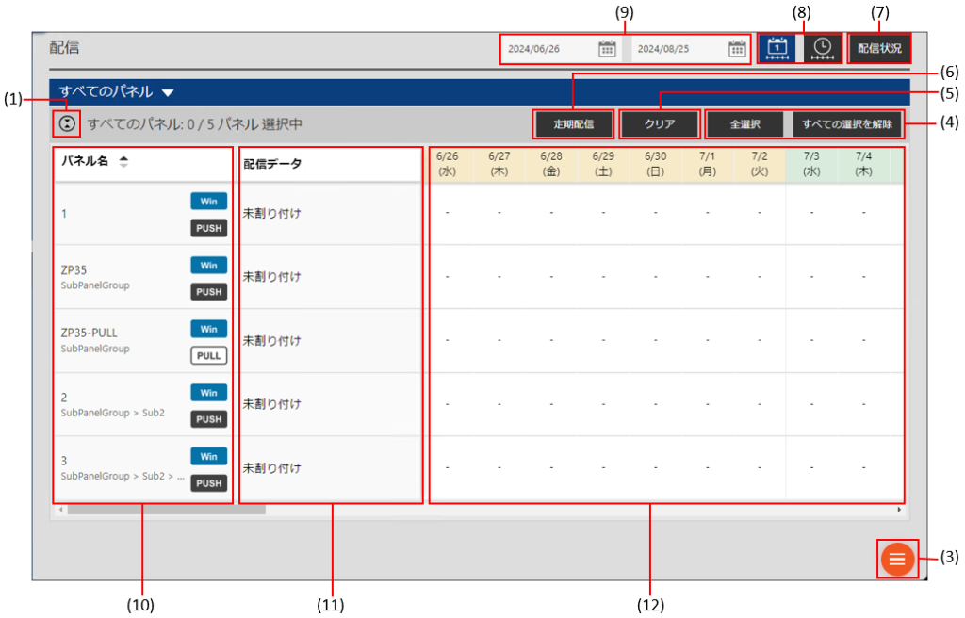Sort by パネル名 column arrows
The image size is (965, 618).
pyautogui.click(x=123, y=162)
